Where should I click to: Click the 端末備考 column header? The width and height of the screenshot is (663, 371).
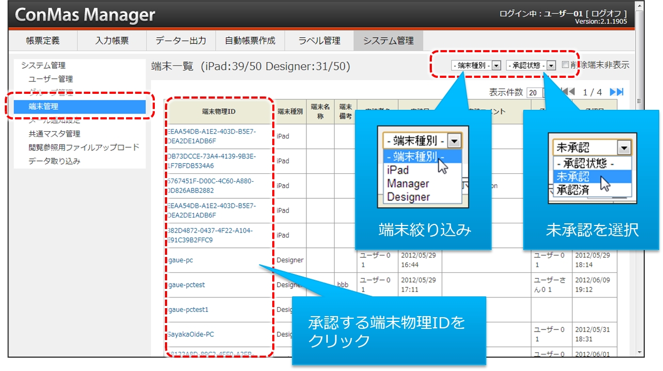345,111
